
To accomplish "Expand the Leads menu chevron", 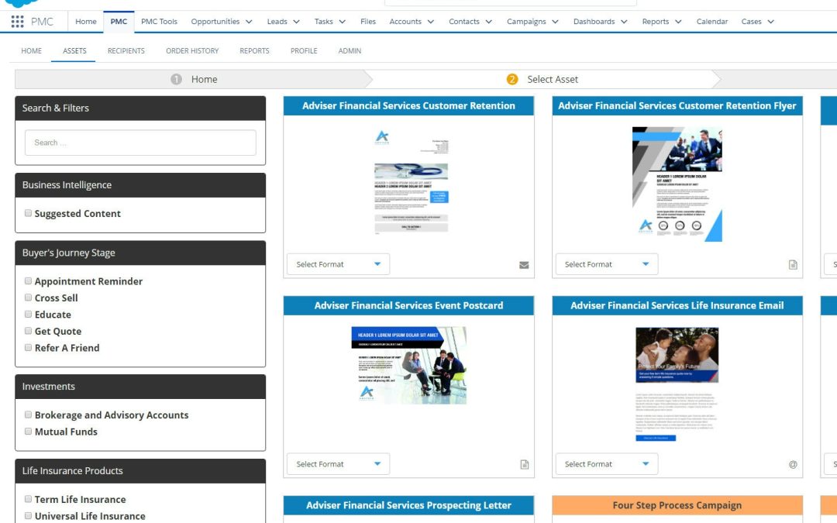I will pos(296,22).
